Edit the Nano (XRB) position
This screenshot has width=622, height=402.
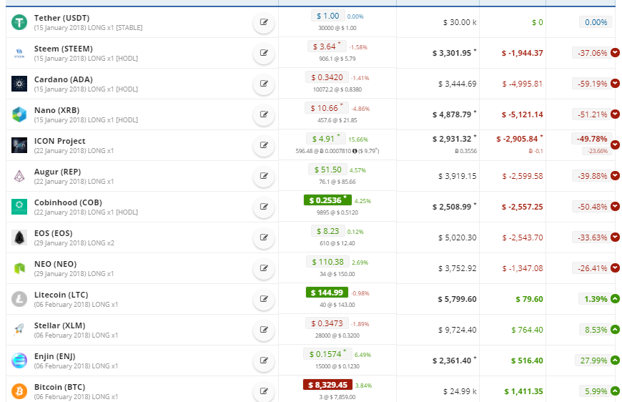(x=264, y=114)
